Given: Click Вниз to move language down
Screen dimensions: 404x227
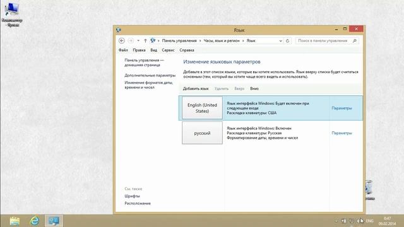Looking at the screenshot, I should [254, 88].
